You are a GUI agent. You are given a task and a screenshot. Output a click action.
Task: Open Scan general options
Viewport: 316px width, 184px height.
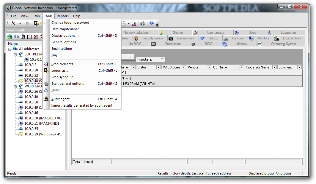tap(82, 84)
